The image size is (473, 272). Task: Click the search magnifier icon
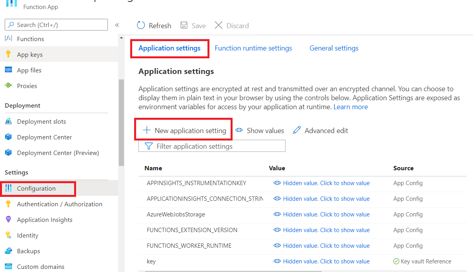coord(11,25)
